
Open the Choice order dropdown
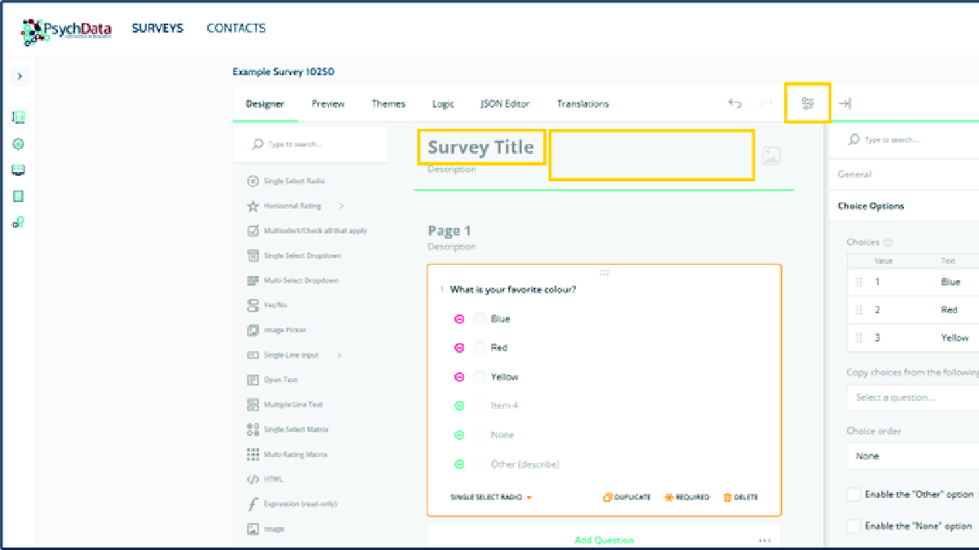(x=912, y=456)
